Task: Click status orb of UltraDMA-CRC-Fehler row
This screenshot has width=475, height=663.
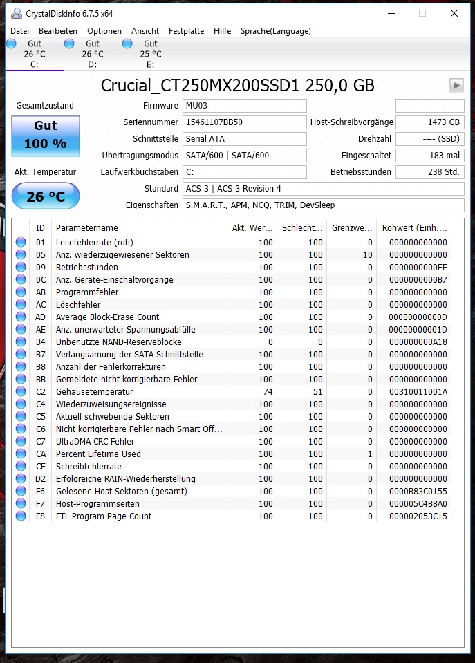Action: [x=21, y=442]
